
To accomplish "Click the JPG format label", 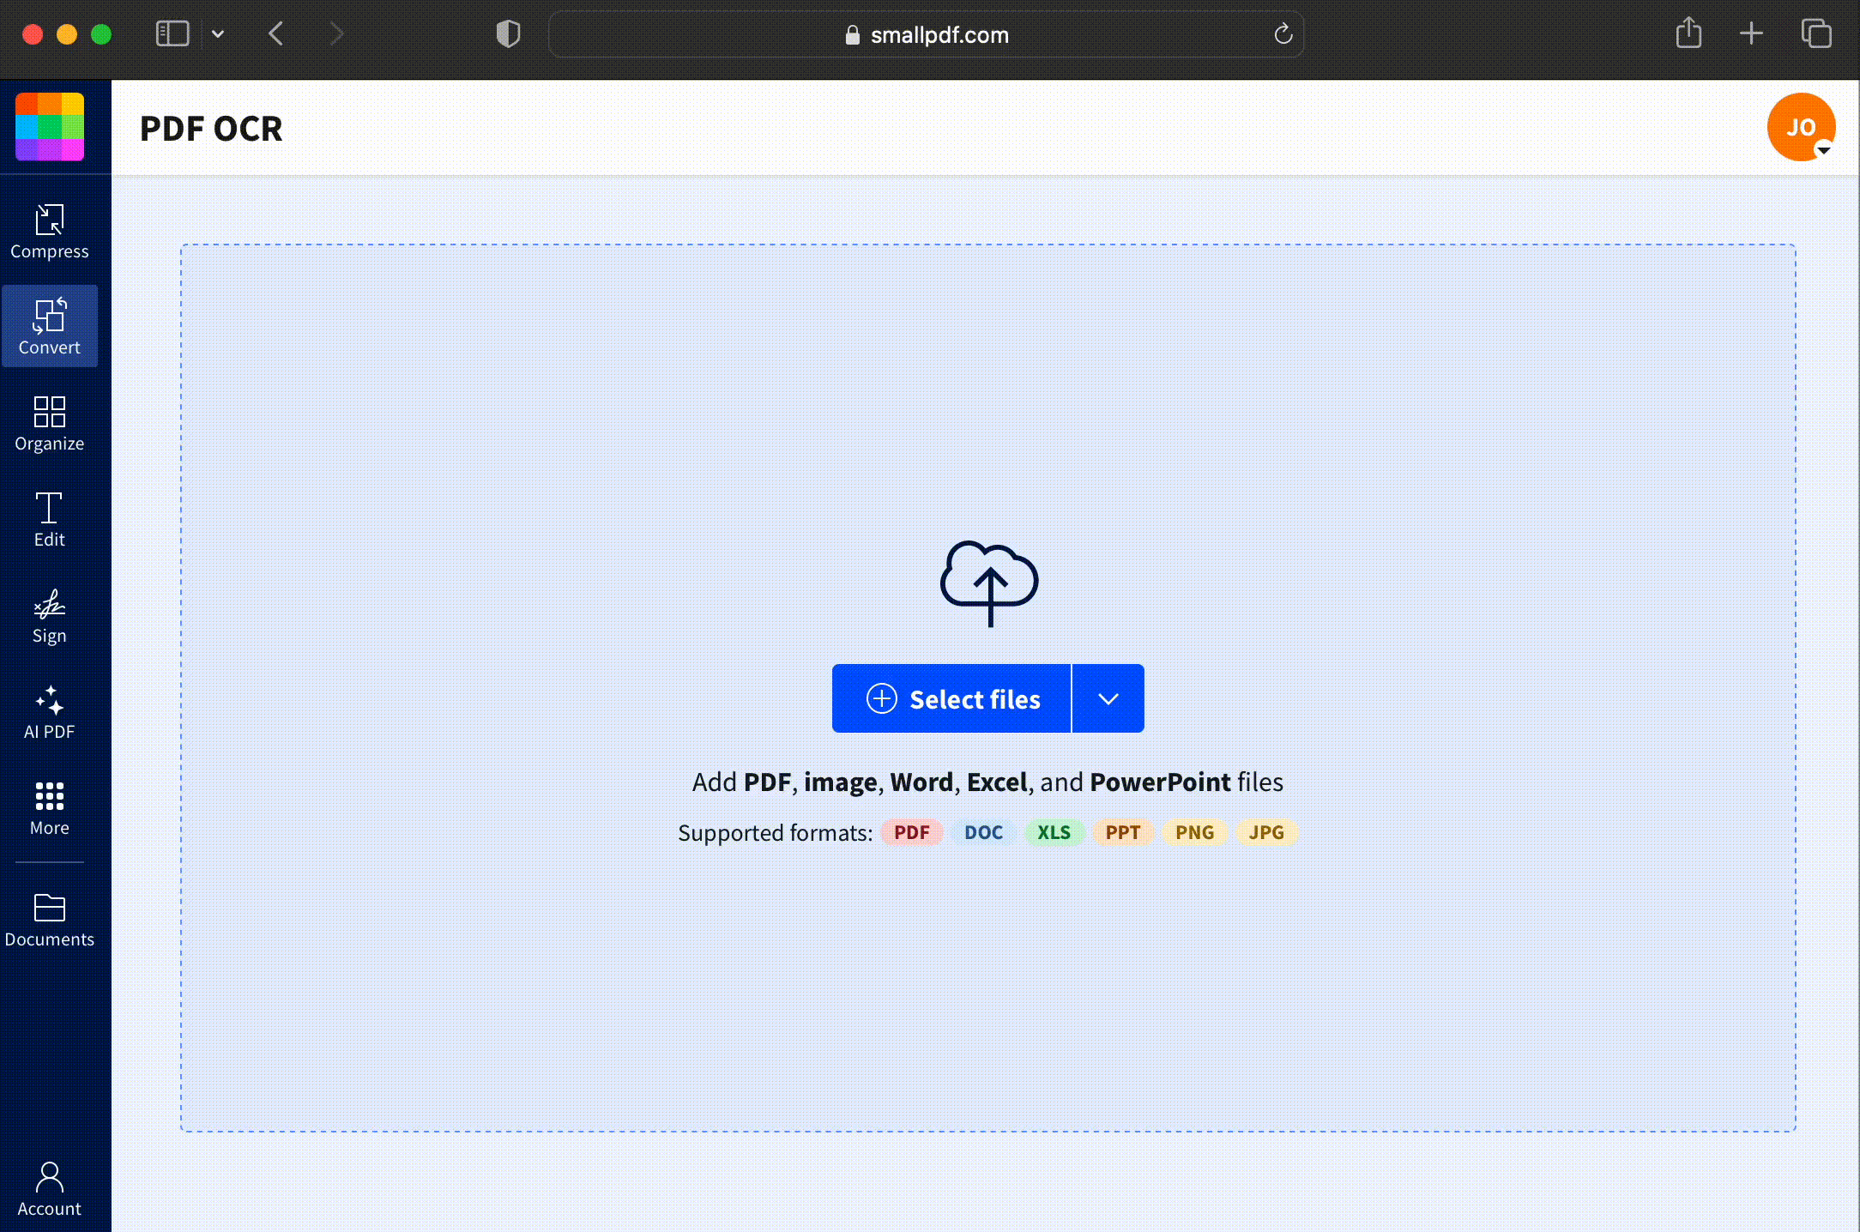I will click(1265, 832).
